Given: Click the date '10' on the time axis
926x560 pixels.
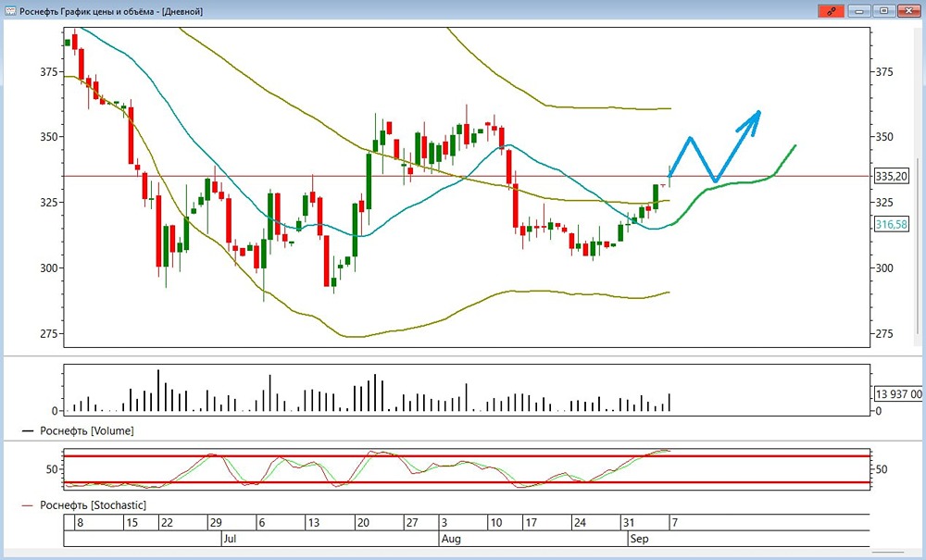Looking at the screenshot, I should click(x=496, y=523).
